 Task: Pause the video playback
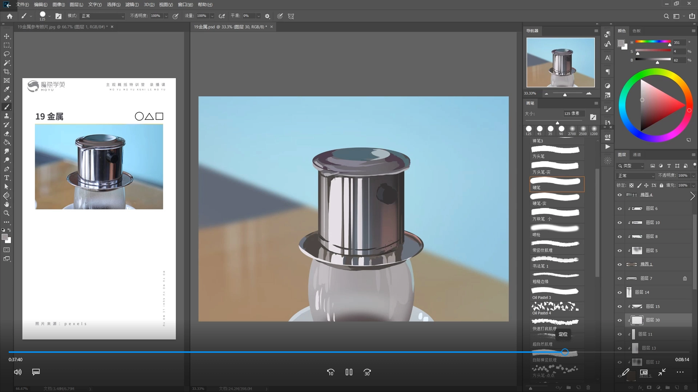click(x=349, y=372)
